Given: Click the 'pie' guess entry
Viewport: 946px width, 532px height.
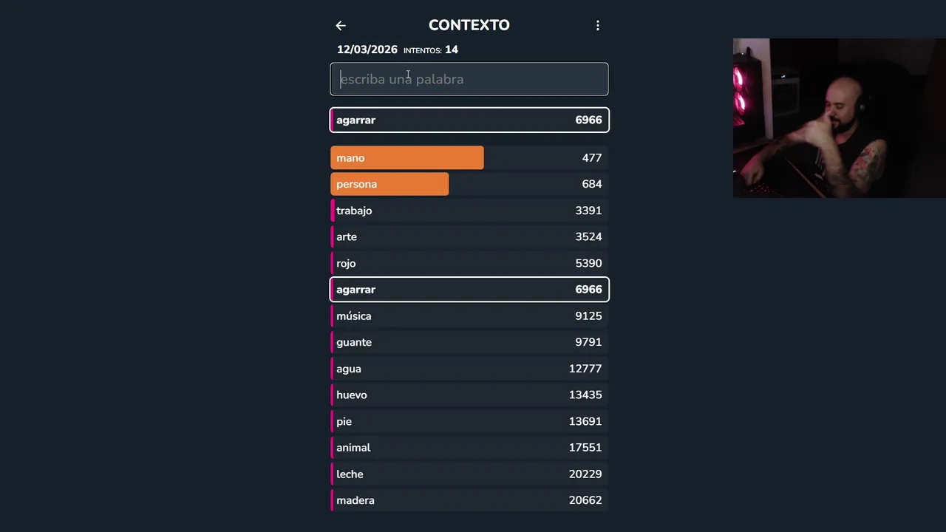Looking at the screenshot, I should pyautogui.click(x=469, y=421).
